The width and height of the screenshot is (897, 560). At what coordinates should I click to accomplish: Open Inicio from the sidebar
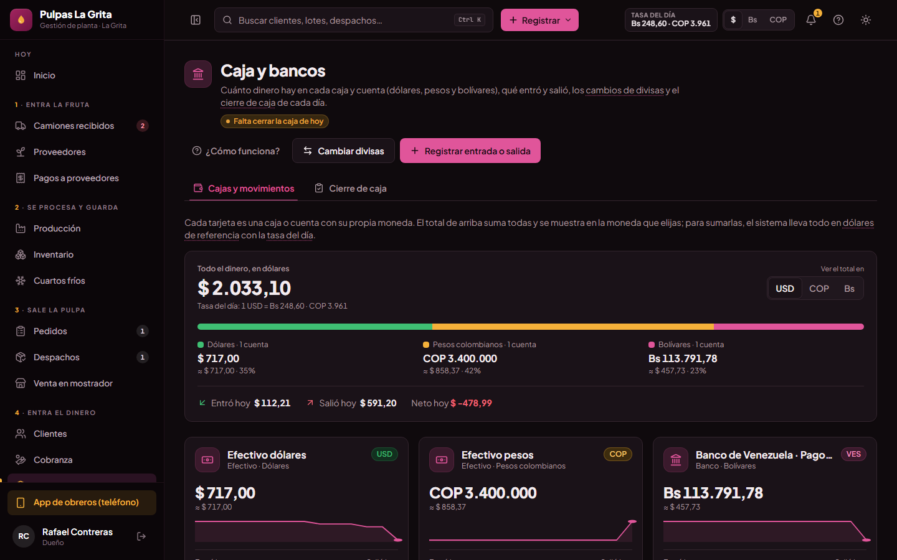point(82,75)
